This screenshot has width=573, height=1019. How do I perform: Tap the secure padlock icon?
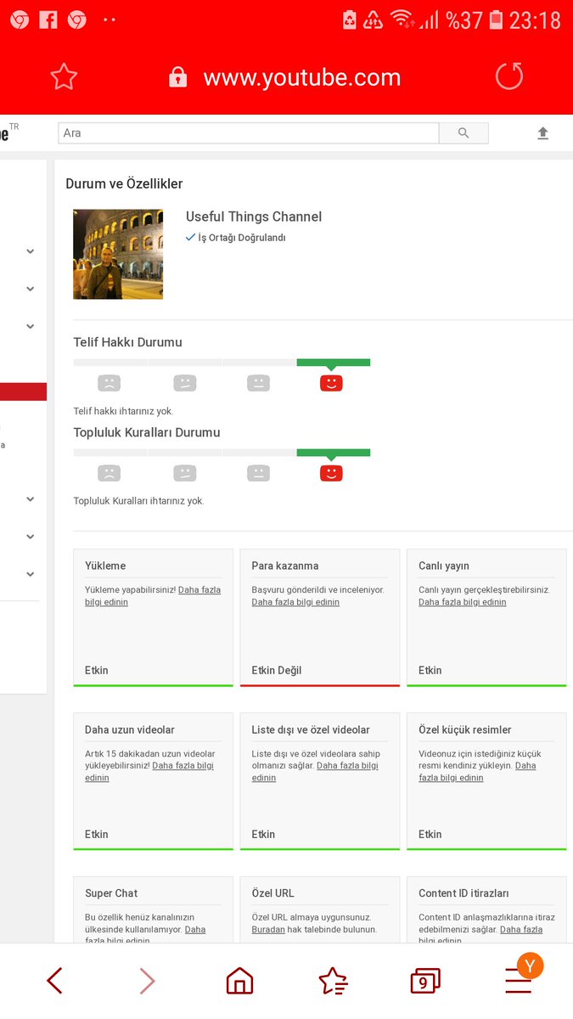(177, 77)
